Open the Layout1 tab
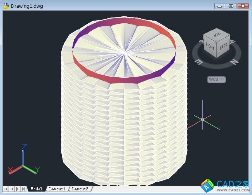Image resolution: width=252 pixels, height=195 pixels. 57,189
